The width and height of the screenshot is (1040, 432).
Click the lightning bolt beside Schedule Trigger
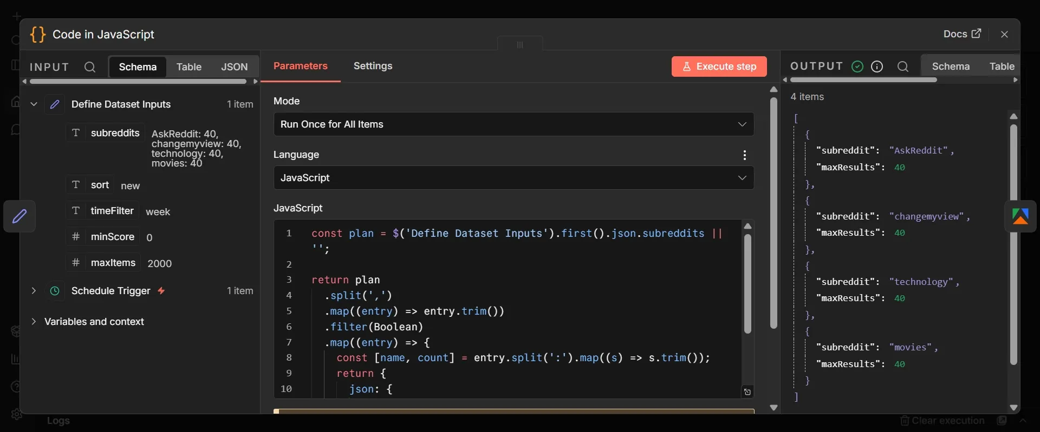tap(161, 291)
